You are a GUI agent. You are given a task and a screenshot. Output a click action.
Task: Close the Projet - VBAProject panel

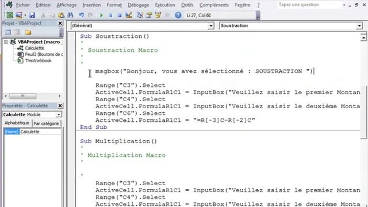tap(60, 23)
